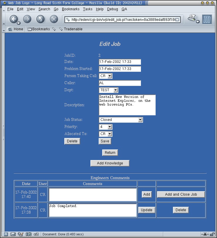217x238 pixels.
Task: Click the Date input field
Action: pyautogui.click(x=120, y=62)
